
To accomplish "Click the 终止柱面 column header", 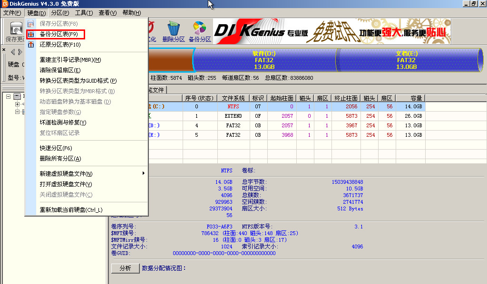I will coord(346,98).
